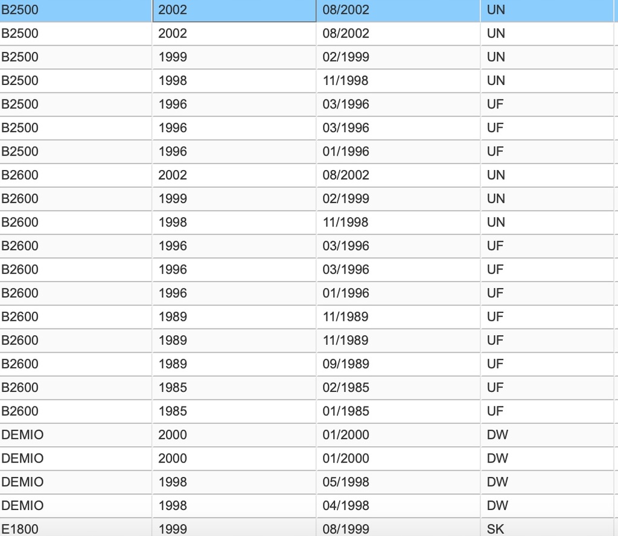Select UN in the B2500 02/1999 row

point(547,57)
